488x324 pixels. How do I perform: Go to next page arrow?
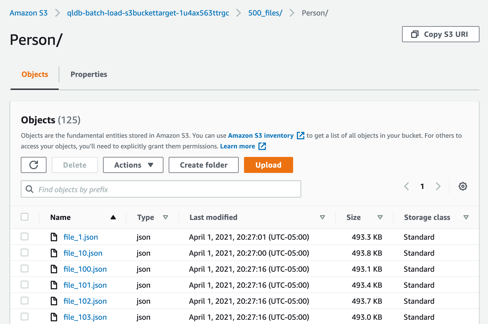[438, 186]
